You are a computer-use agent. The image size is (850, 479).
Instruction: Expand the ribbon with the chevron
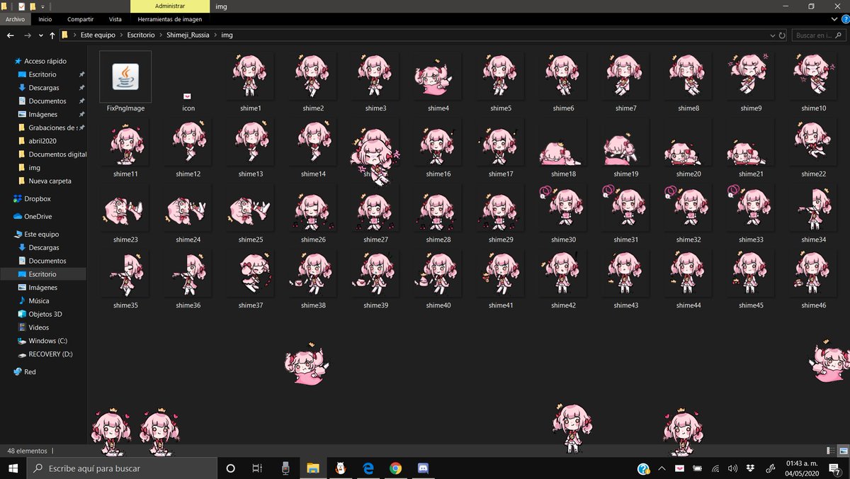pos(834,19)
